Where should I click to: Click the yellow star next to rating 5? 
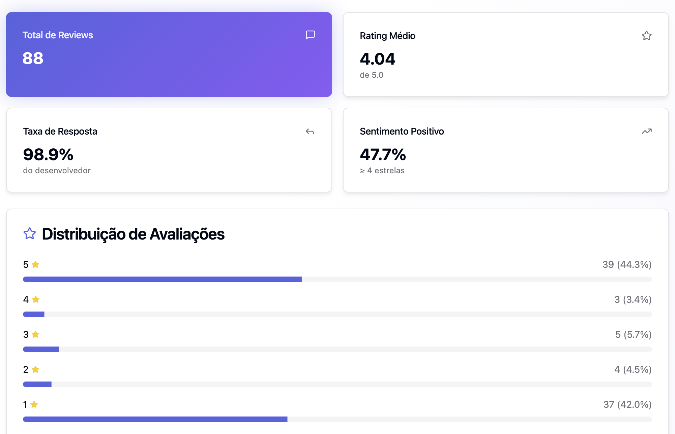35,264
